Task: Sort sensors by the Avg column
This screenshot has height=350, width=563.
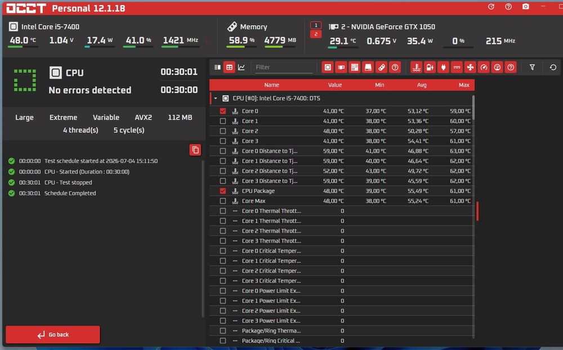Action: click(422, 85)
